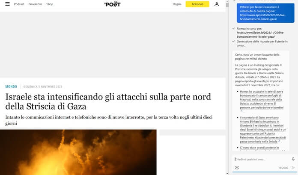
Task: Click the date Domenica 5 novembre 2023
Action: tap(43, 87)
